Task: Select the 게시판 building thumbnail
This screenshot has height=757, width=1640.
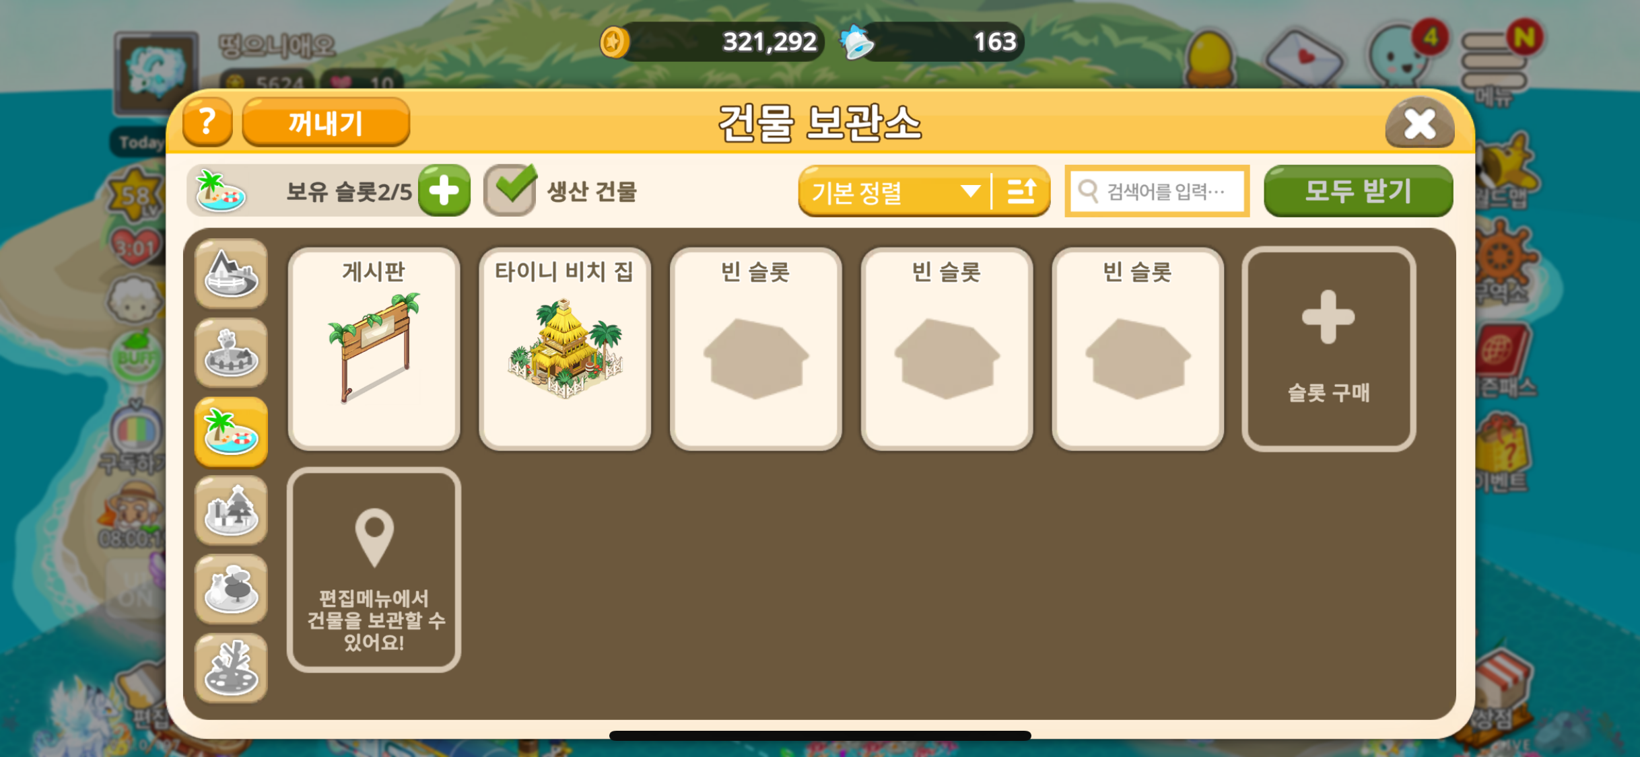Action: (374, 349)
